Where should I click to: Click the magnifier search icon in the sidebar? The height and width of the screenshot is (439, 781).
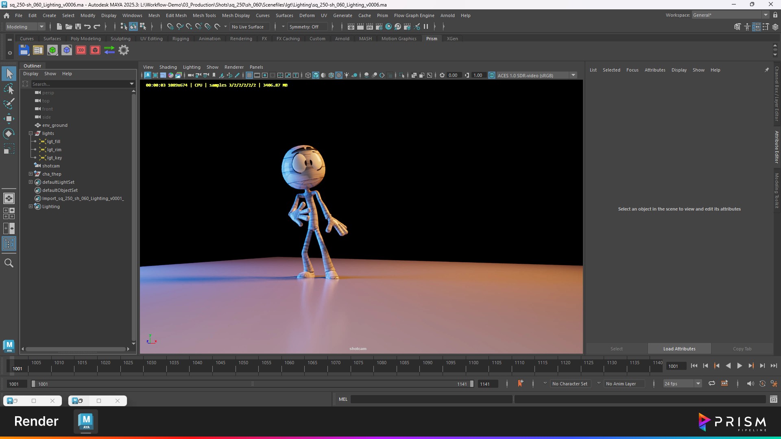9,263
